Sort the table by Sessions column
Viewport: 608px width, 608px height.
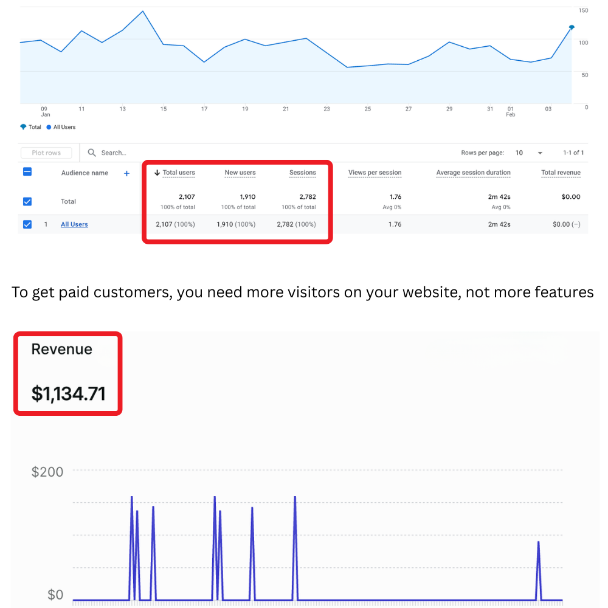(x=302, y=172)
